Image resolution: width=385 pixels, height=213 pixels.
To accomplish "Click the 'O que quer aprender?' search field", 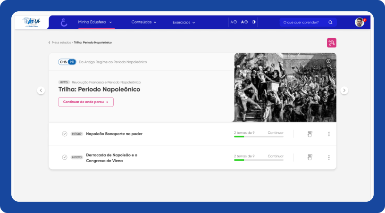I will click(302, 22).
